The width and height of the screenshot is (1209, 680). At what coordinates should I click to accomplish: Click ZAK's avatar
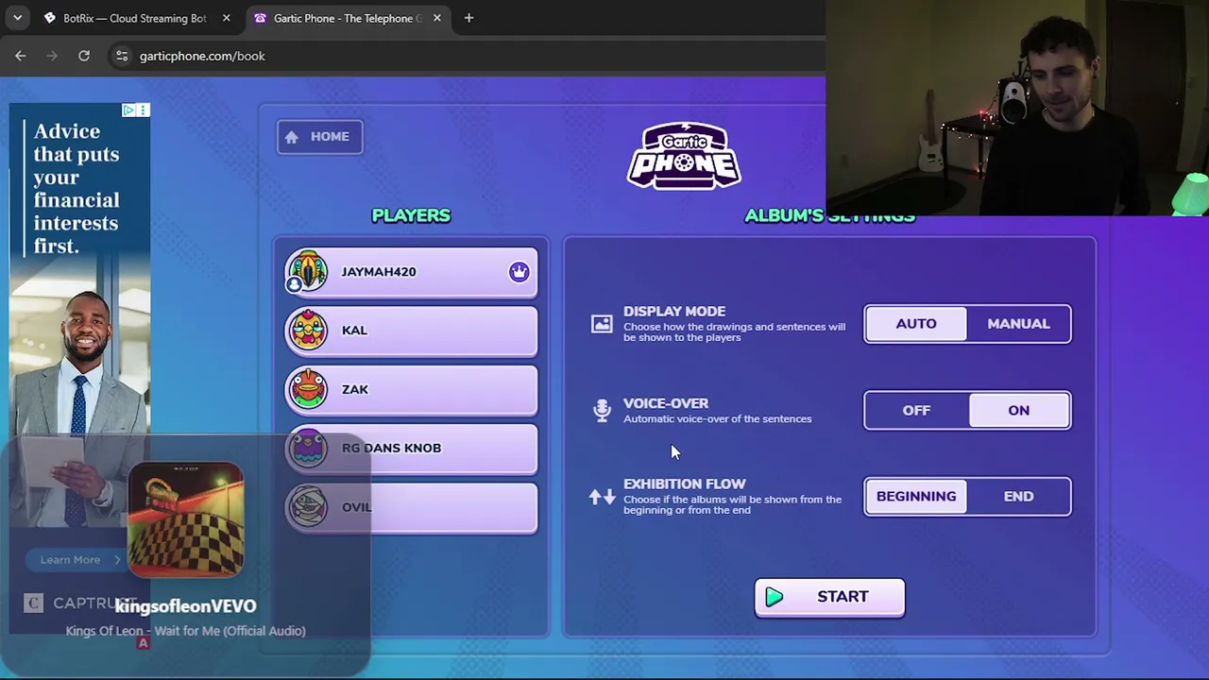tap(308, 388)
